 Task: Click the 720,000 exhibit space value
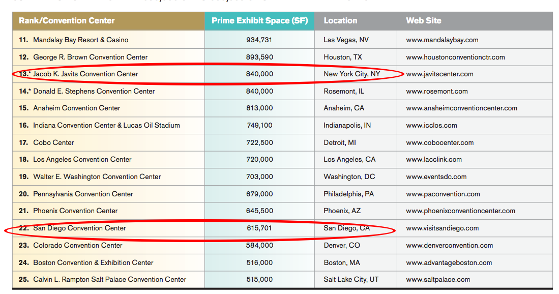click(259, 159)
